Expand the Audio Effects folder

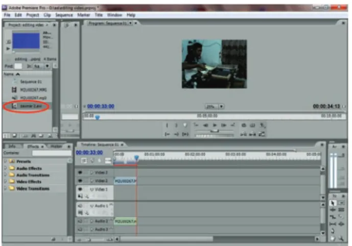[6, 168]
